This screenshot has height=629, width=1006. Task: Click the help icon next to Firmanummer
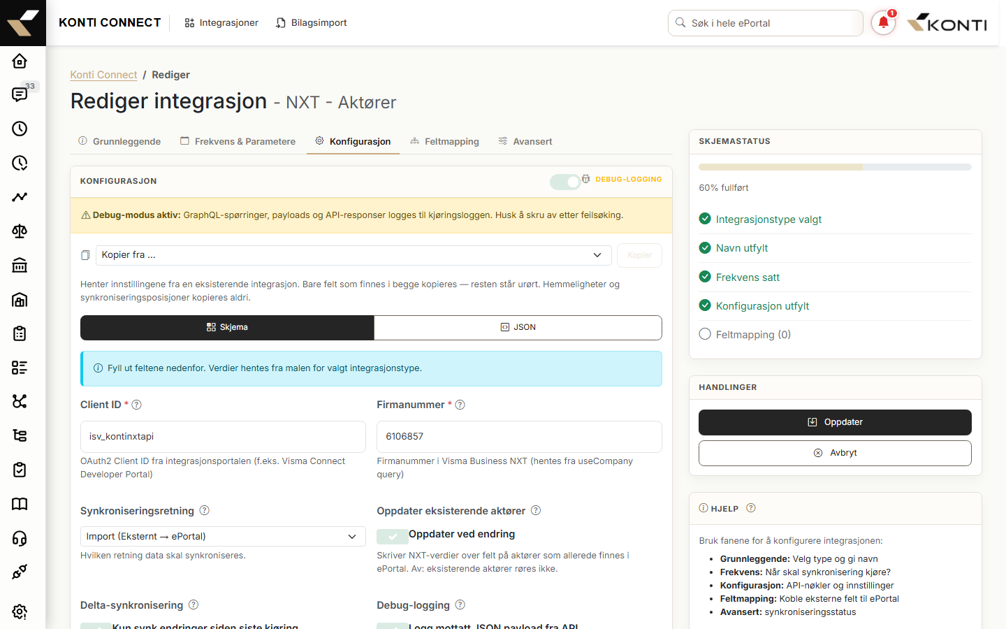[x=460, y=405]
